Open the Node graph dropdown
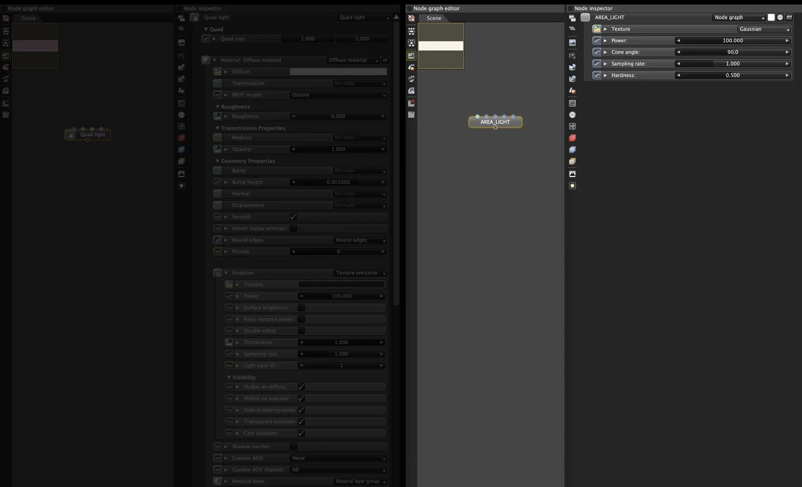Viewport: 802px width, 487px height. (x=739, y=18)
